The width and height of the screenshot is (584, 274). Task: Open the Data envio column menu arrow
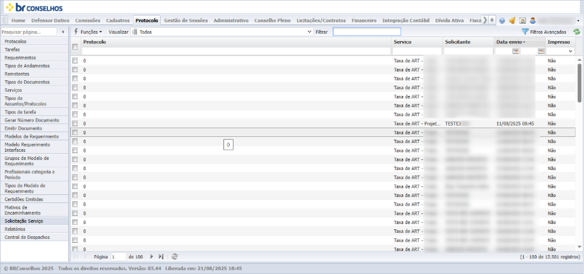(524, 42)
